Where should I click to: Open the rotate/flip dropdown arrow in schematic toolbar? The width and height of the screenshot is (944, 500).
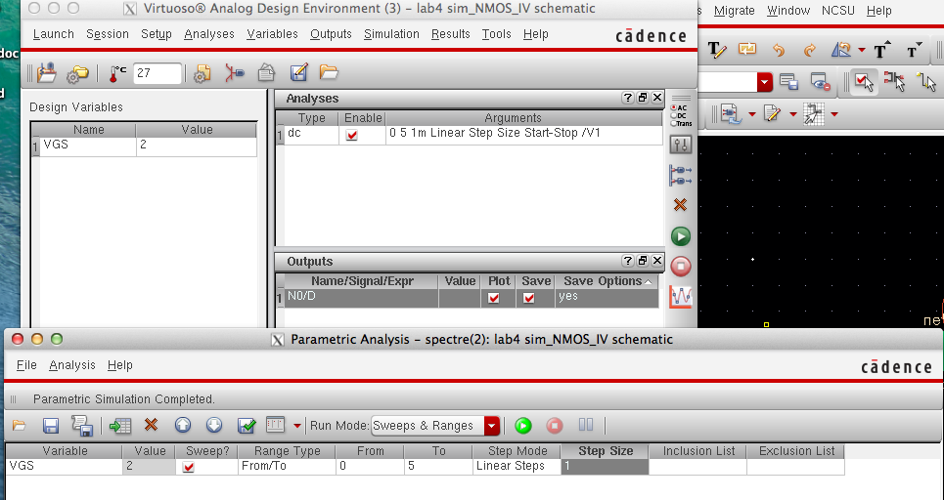point(862,51)
